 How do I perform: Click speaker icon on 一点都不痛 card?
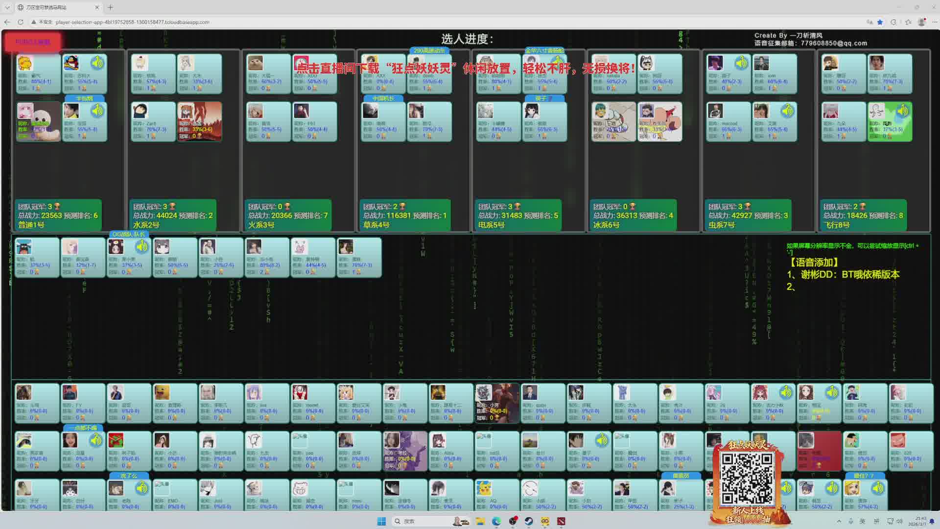point(96,440)
